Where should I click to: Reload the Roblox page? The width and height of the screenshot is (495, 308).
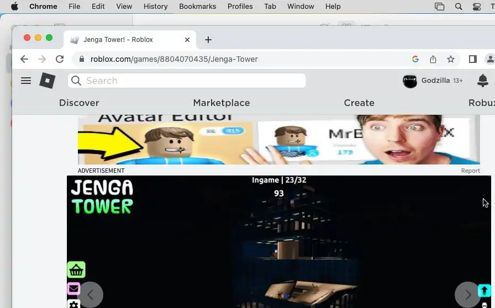pyautogui.click(x=60, y=59)
